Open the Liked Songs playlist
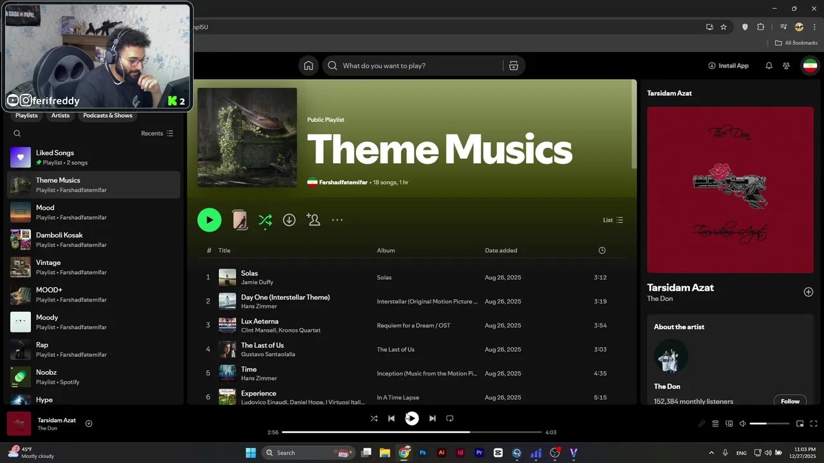The height and width of the screenshot is (463, 824). tap(93, 158)
